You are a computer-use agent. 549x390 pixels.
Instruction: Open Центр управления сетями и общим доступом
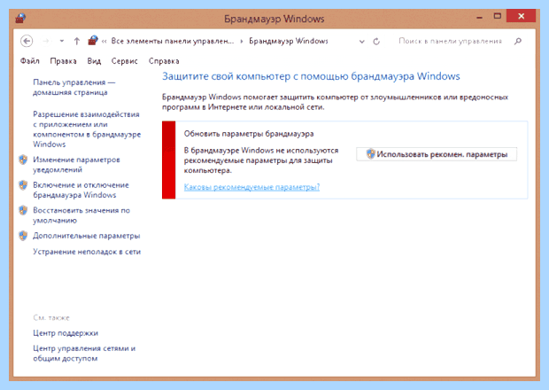coord(84,353)
